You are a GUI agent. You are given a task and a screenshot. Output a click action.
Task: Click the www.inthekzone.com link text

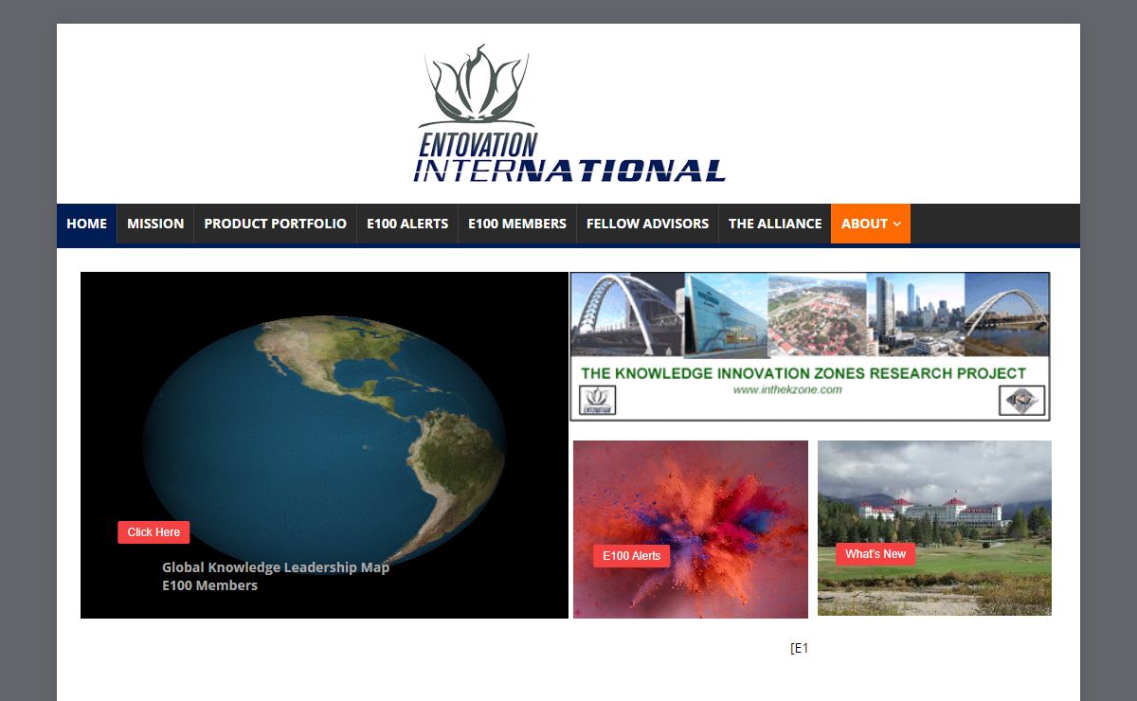click(x=787, y=389)
